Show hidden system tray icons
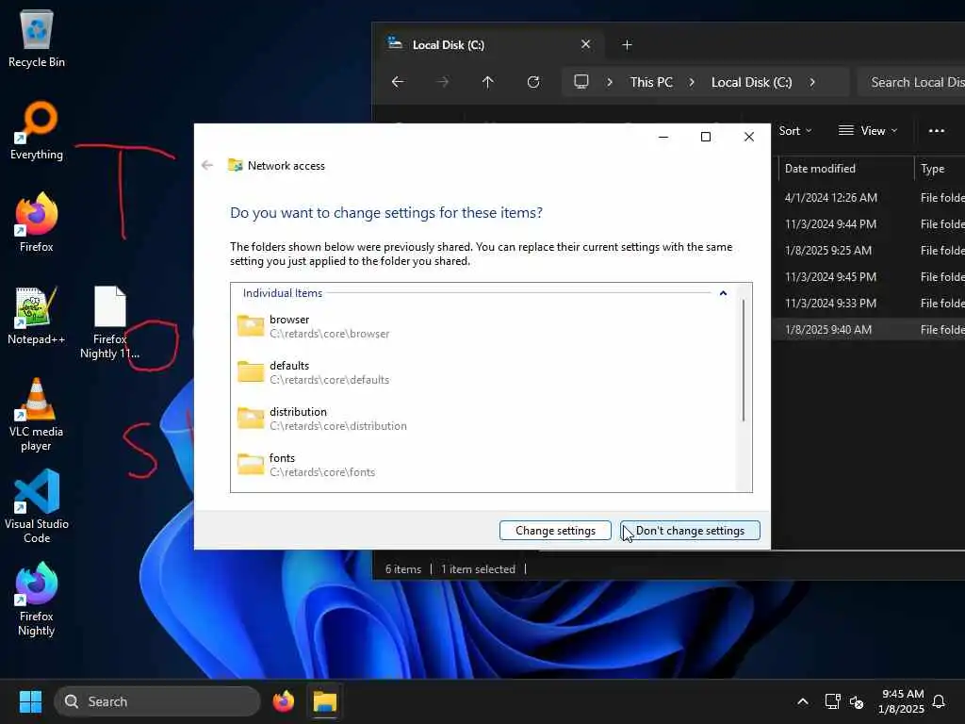The width and height of the screenshot is (965, 724). (803, 701)
